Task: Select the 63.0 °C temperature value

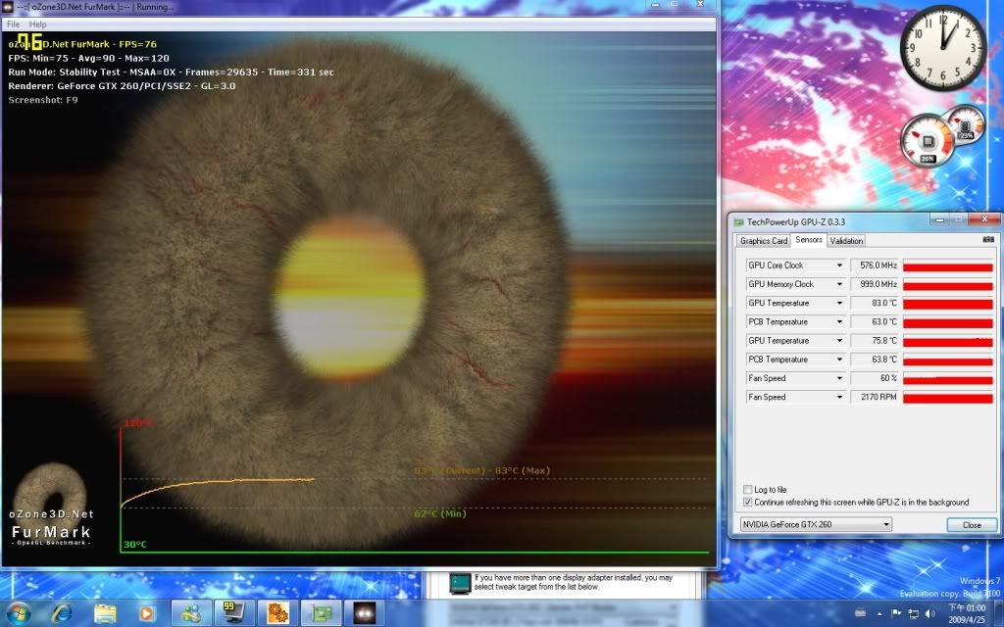Action: (x=875, y=321)
